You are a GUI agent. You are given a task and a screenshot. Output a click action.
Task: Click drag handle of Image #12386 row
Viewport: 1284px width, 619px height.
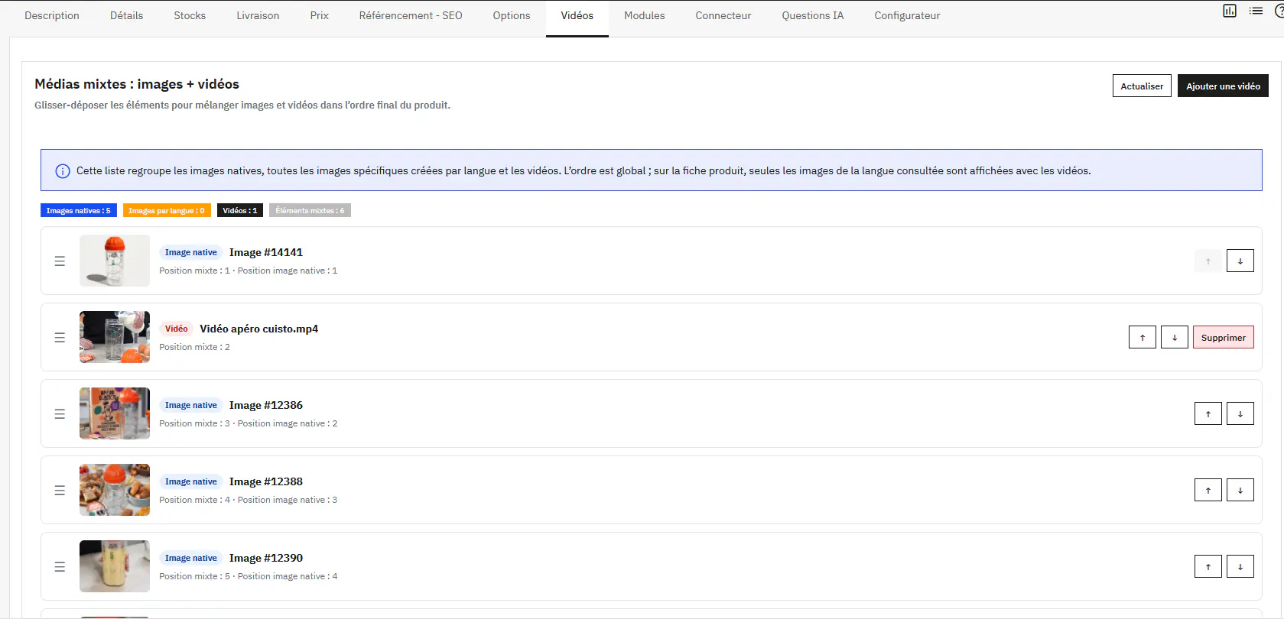click(x=60, y=414)
